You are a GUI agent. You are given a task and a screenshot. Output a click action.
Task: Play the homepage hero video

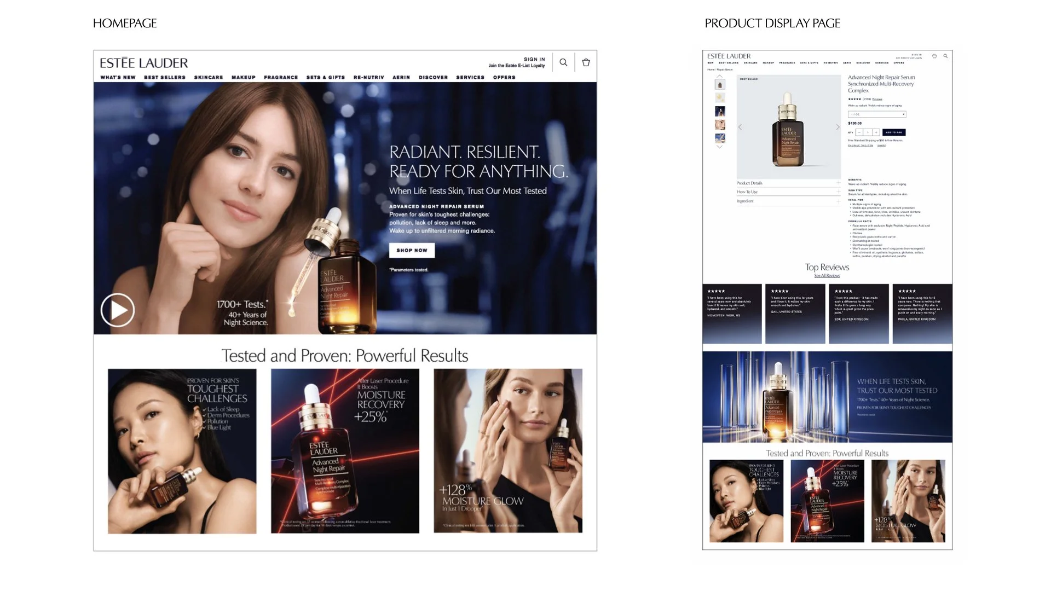pos(118,310)
